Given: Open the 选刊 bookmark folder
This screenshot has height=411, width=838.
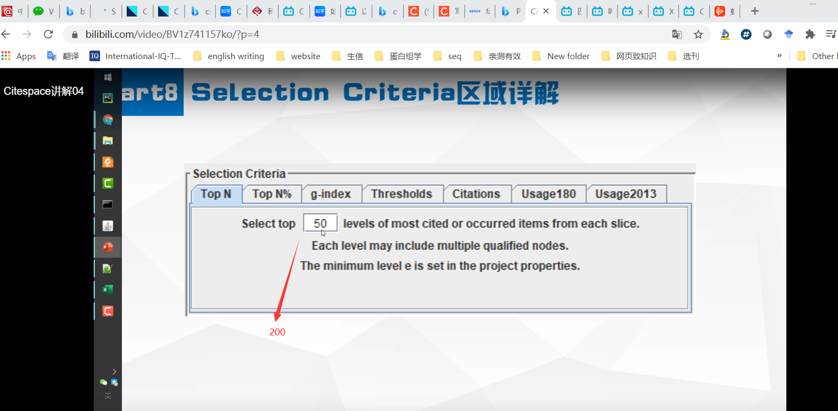Looking at the screenshot, I should coord(683,56).
